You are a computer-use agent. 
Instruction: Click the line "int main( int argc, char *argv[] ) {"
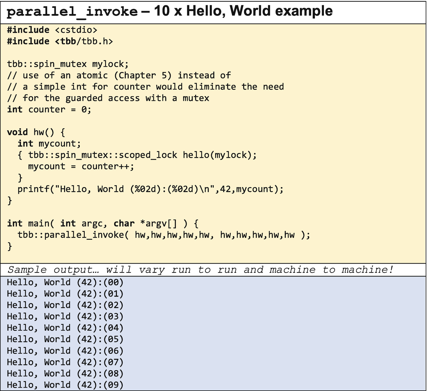coord(103,223)
